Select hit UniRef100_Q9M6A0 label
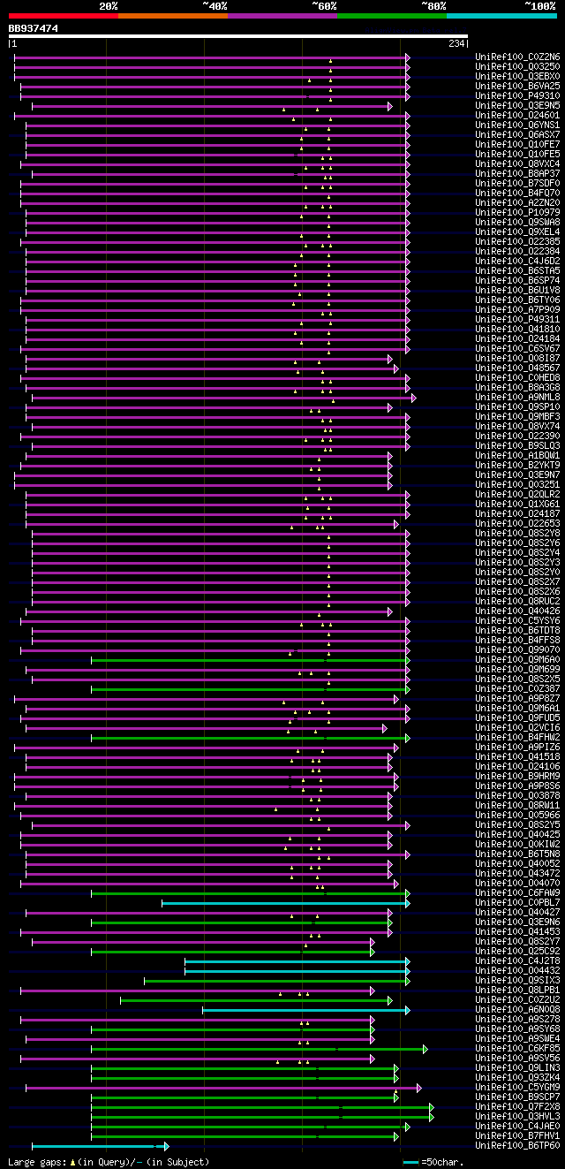 (517, 659)
